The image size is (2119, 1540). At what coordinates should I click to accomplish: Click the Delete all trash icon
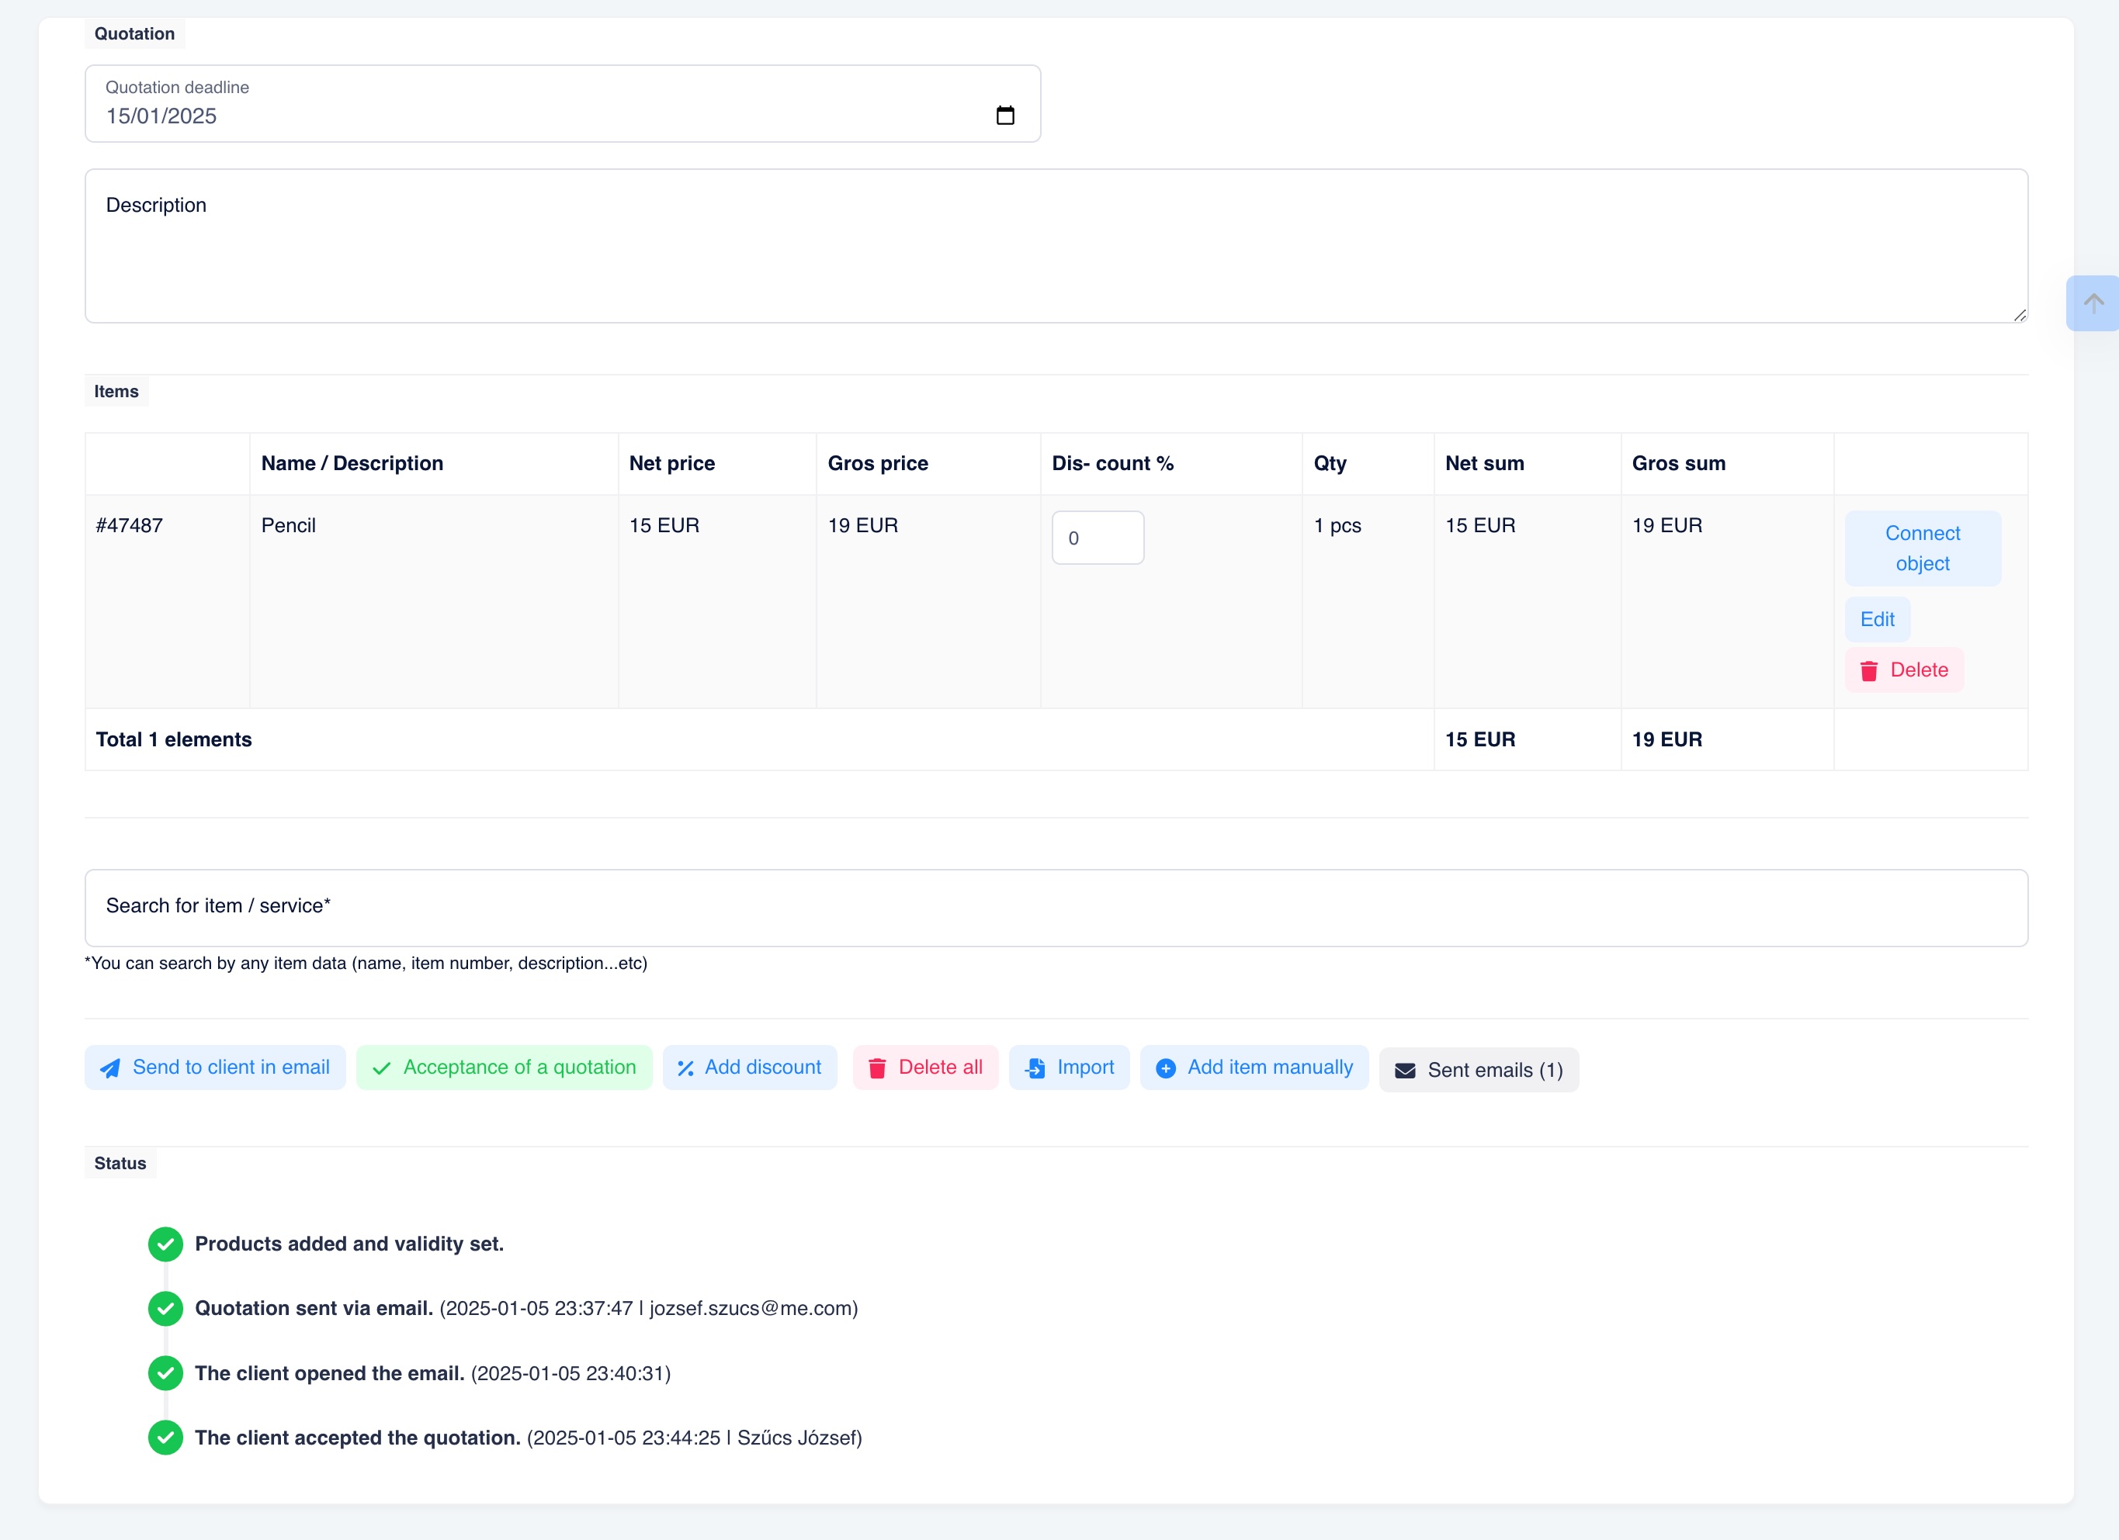point(876,1068)
